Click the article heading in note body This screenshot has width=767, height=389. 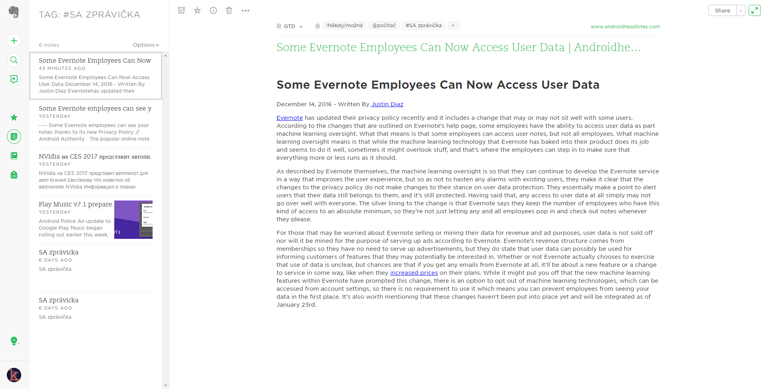[x=438, y=85]
